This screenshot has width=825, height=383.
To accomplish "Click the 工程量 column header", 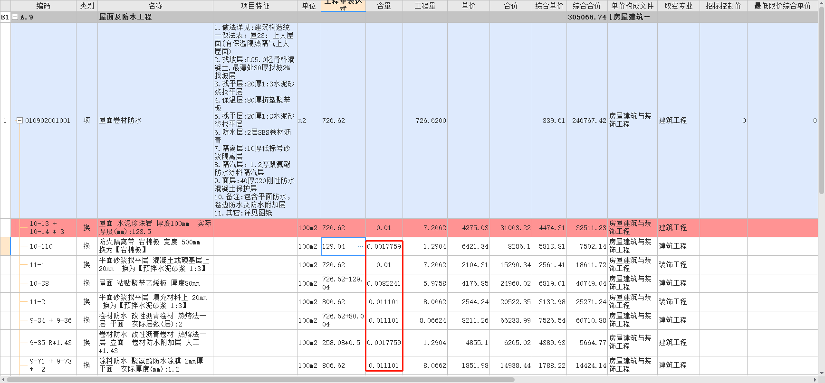I will (x=425, y=6).
